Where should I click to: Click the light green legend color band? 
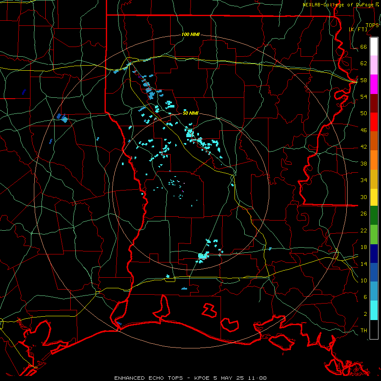(374, 235)
